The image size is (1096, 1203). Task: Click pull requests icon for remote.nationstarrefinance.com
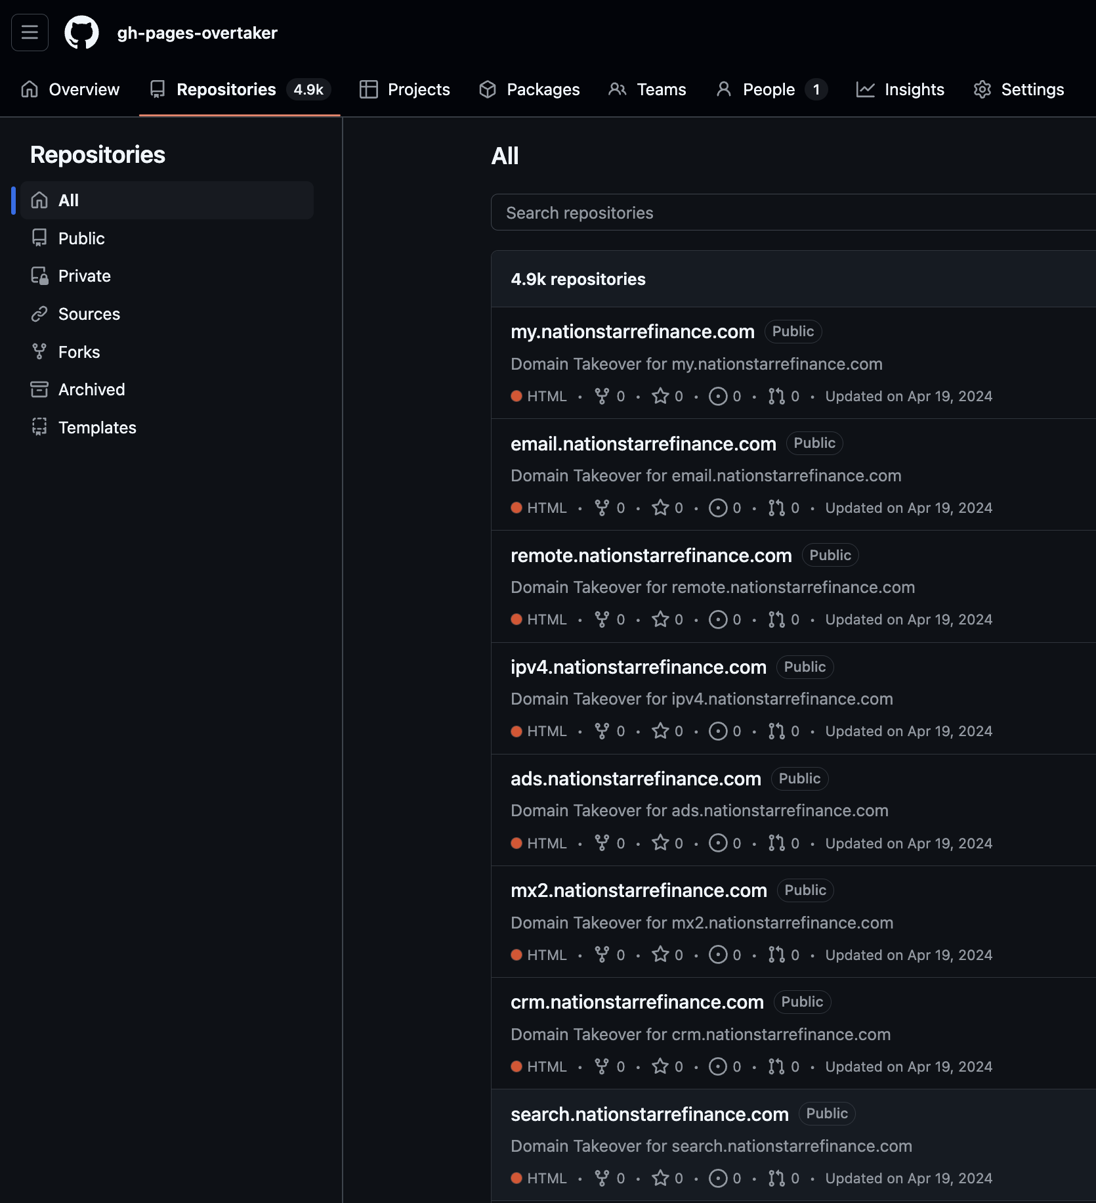776,619
